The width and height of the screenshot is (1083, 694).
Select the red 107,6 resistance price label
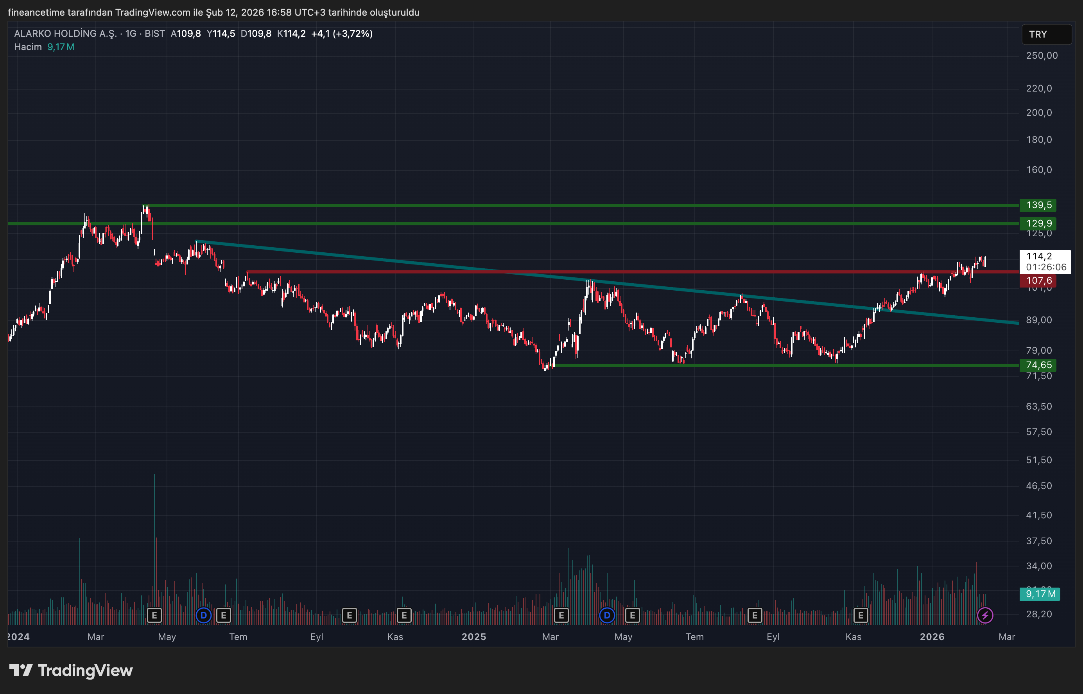(x=1038, y=281)
